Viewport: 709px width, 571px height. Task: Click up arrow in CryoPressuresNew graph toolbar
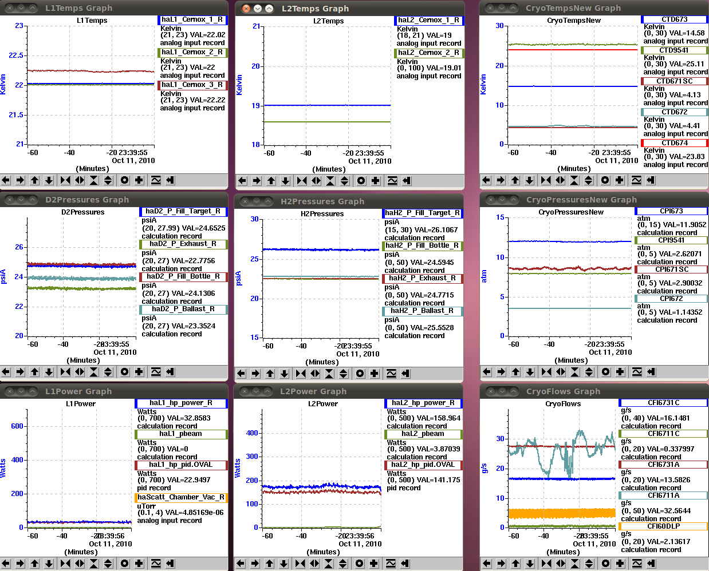pyautogui.click(x=516, y=372)
